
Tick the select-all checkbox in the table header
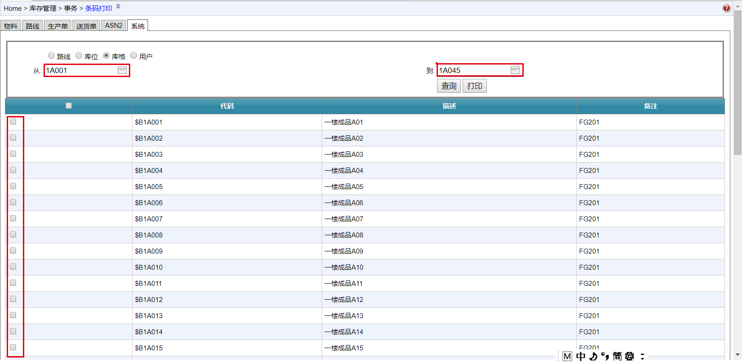(69, 106)
